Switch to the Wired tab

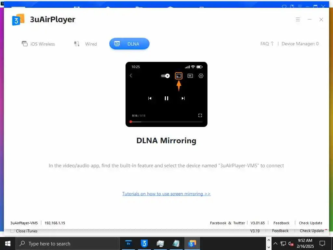click(x=86, y=44)
